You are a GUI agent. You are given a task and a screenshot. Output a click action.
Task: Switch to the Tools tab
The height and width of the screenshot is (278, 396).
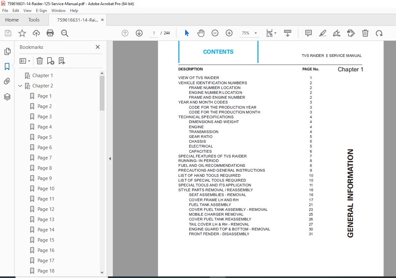click(x=34, y=20)
